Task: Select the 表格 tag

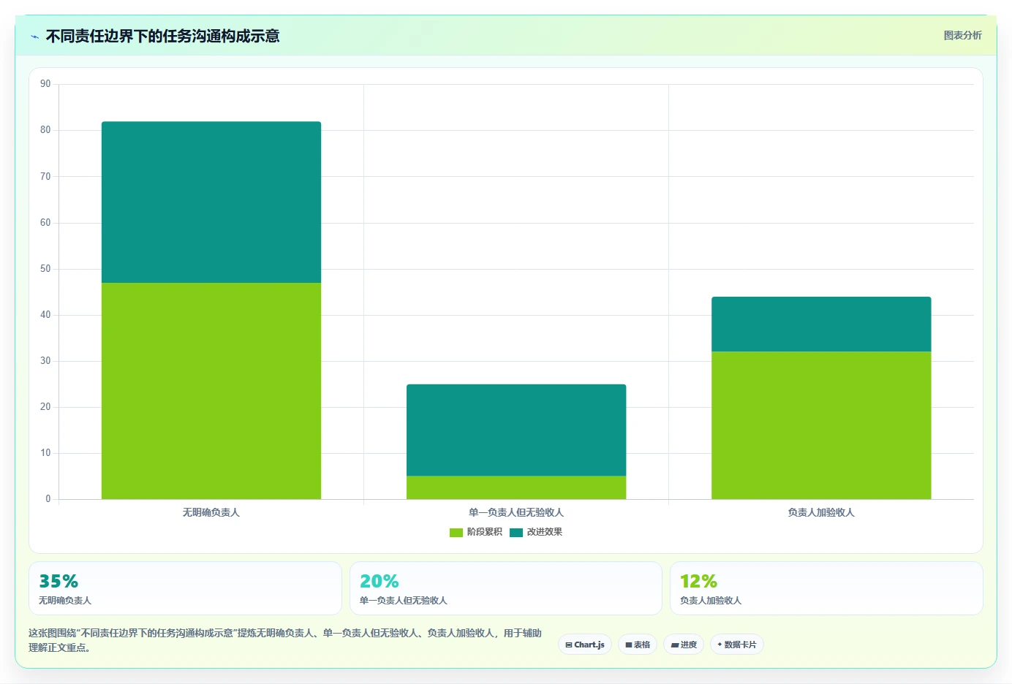Action: [x=638, y=645]
